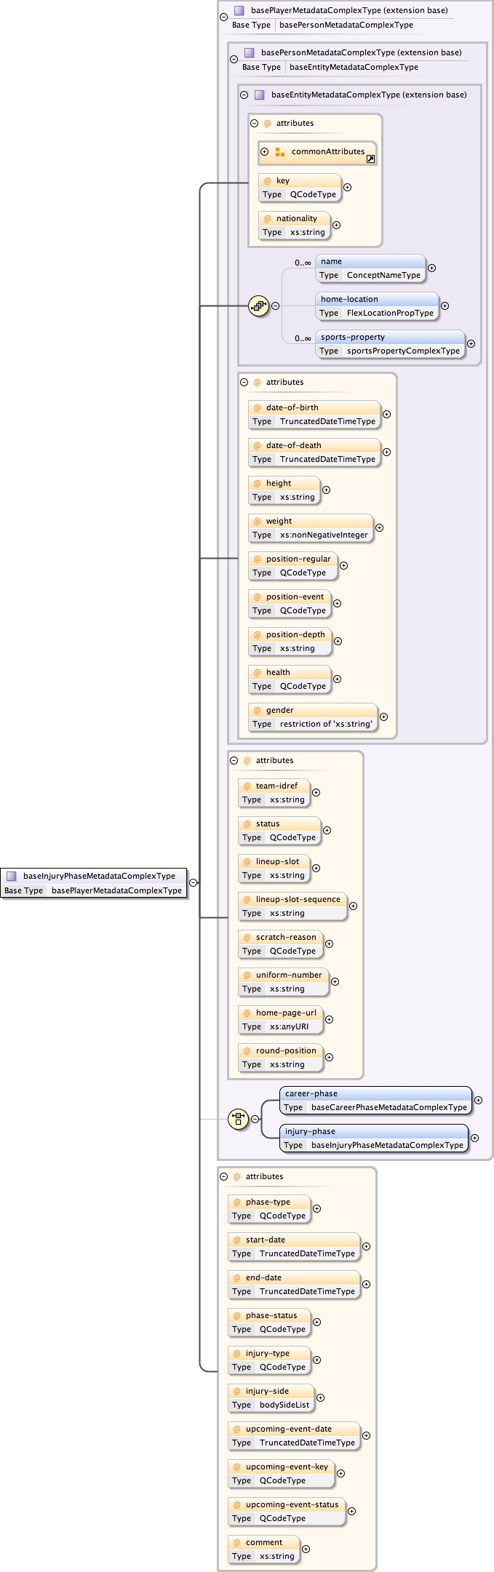
Task: Collapse the basePlayerMetadataComplexType extension box
Action: pos(223,17)
